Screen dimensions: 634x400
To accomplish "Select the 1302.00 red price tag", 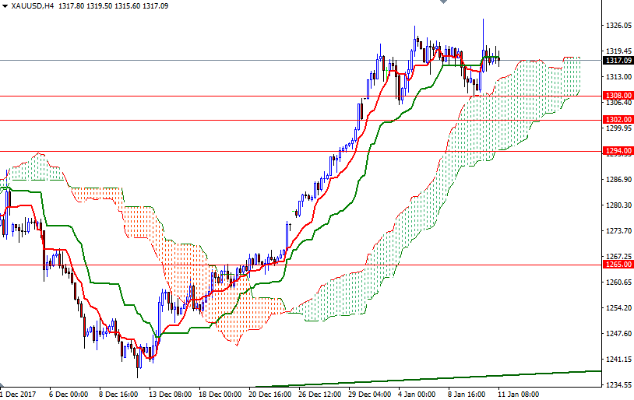I will coord(617,120).
